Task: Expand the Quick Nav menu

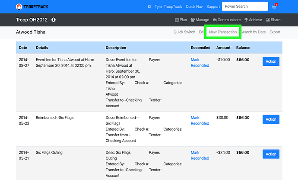Action: tap(194, 7)
